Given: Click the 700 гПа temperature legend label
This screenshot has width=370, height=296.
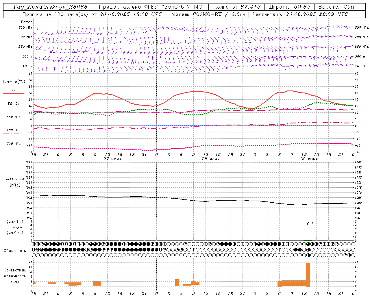Looking at the screenshot, I should click(14, 130).
